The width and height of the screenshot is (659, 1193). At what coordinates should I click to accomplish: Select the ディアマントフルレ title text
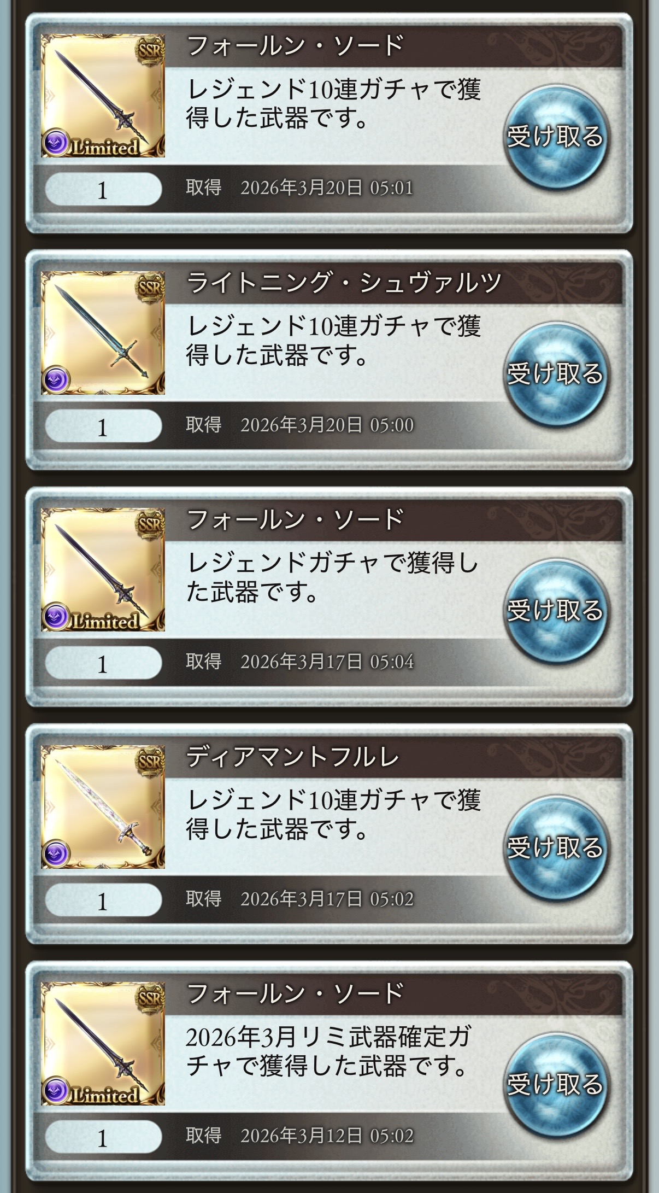293,757
